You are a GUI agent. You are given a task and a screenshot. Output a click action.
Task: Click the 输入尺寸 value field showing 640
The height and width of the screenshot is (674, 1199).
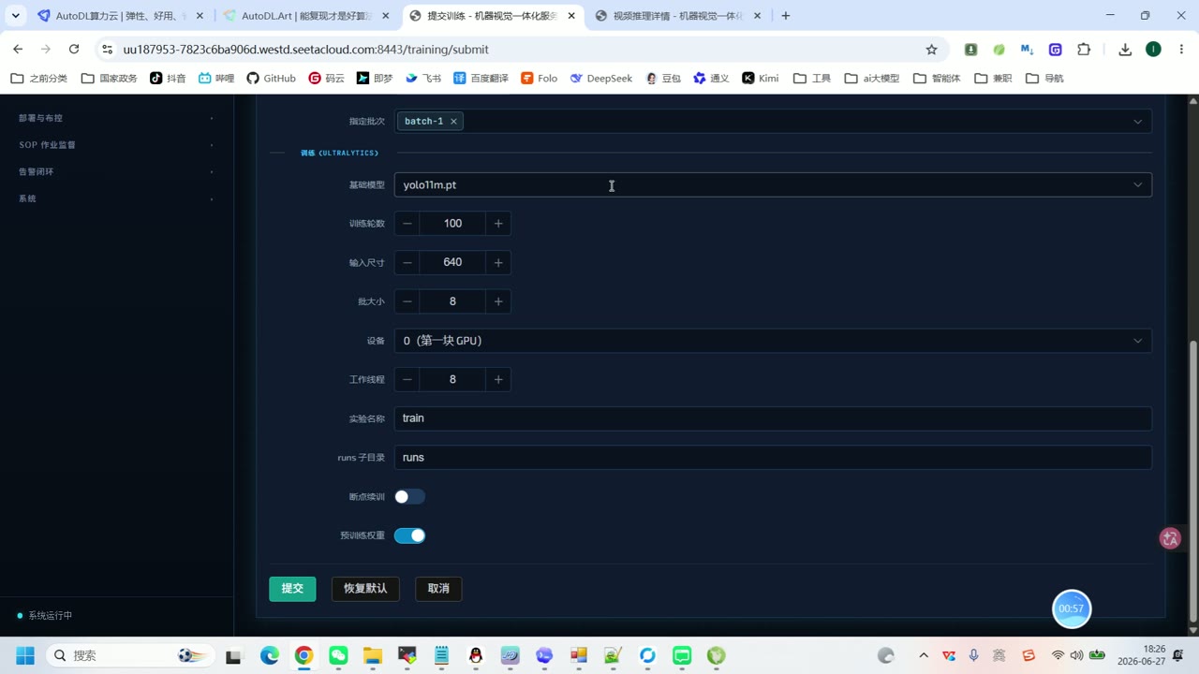coord(452,262)
